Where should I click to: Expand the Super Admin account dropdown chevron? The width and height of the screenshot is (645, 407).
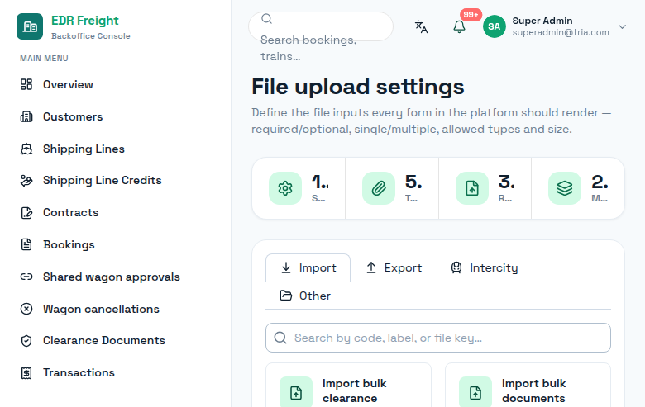coord(622,26)
